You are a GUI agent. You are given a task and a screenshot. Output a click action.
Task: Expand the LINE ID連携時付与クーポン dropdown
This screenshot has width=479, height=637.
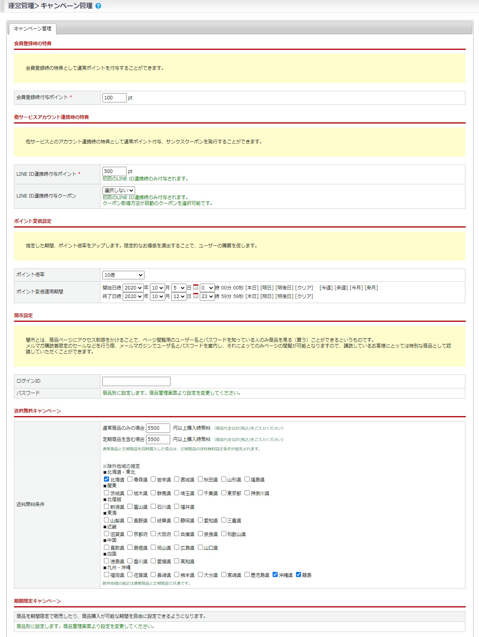[118, 191]
